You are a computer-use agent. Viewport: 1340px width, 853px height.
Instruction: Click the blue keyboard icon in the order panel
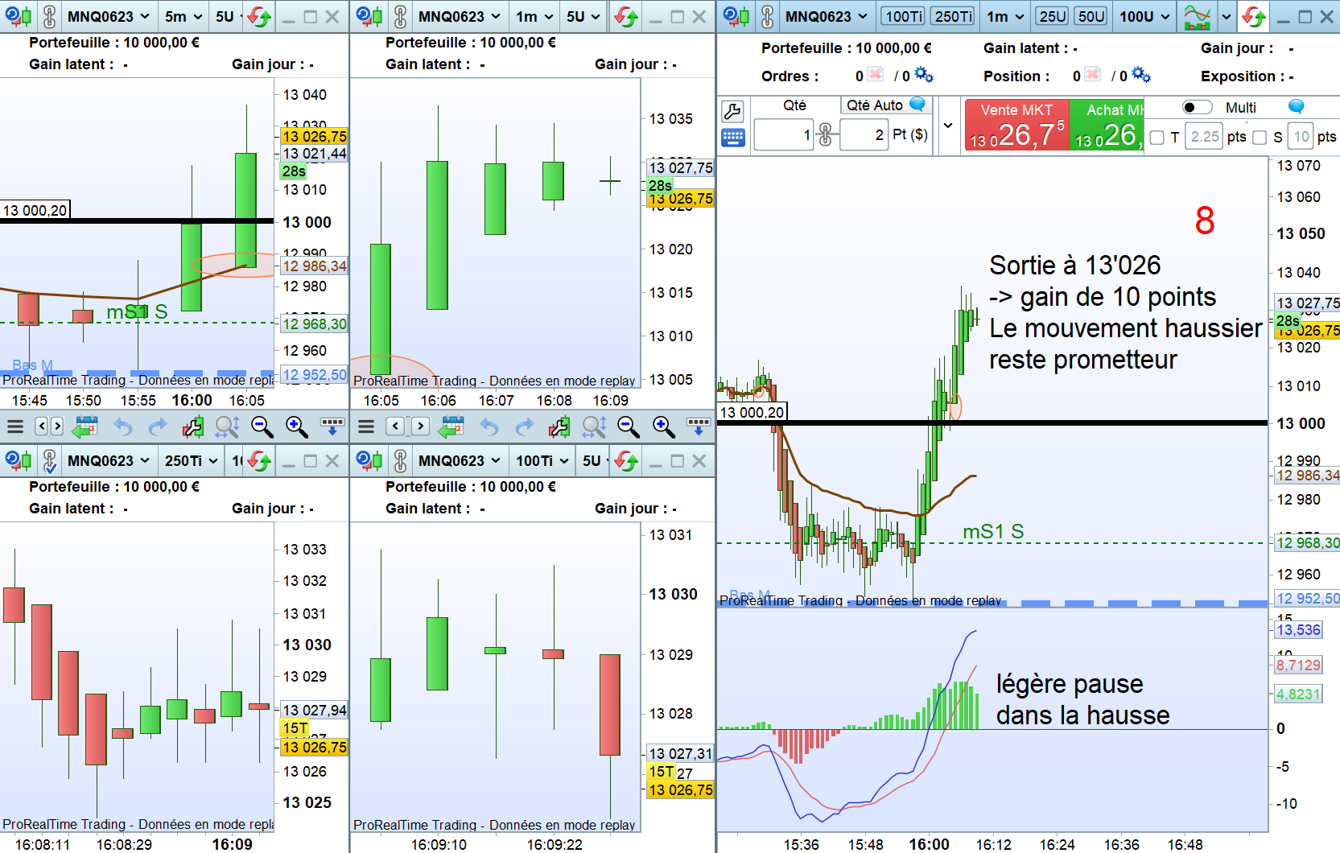[x=732, y=138]
